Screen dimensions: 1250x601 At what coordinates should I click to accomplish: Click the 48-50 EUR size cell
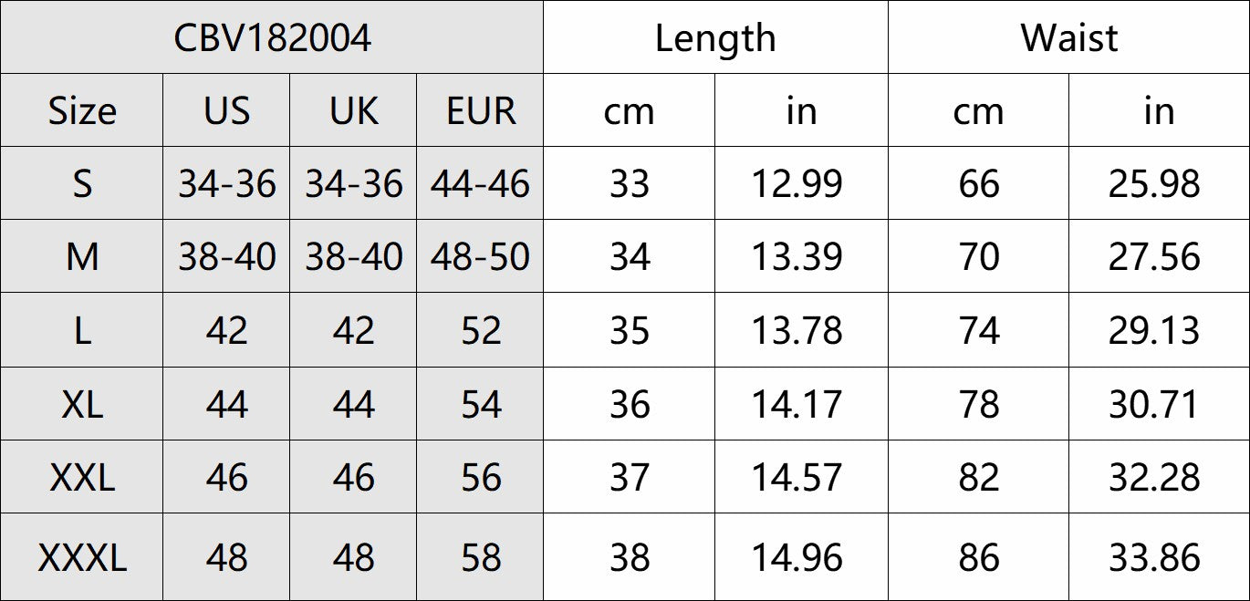(480, 257)
